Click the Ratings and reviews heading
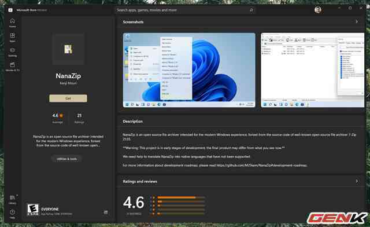Viewport: 370px width, 227px height. click(x=140, y=181)
